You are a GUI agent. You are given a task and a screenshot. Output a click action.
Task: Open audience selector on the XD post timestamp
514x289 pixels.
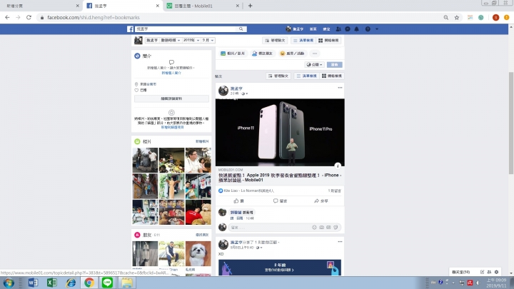pyautogui.click(x=259, y=248)
